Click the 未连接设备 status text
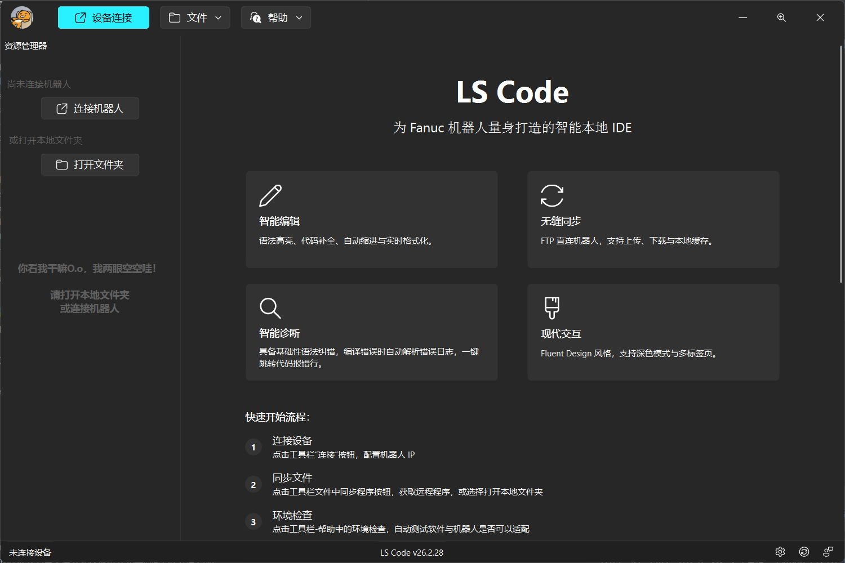Viewport: 845px width, 563px height. tap(30, 553)
